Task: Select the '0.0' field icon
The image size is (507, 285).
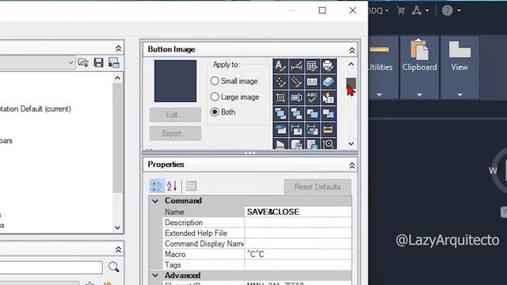Action: click(x=312, y=82)
